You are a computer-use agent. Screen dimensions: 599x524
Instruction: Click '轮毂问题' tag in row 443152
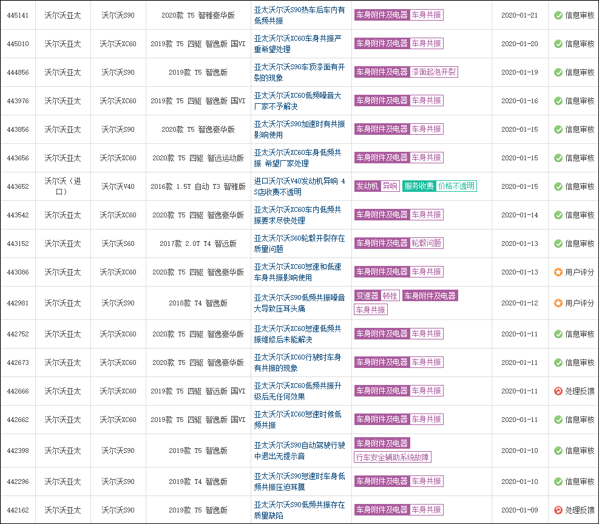426,243
